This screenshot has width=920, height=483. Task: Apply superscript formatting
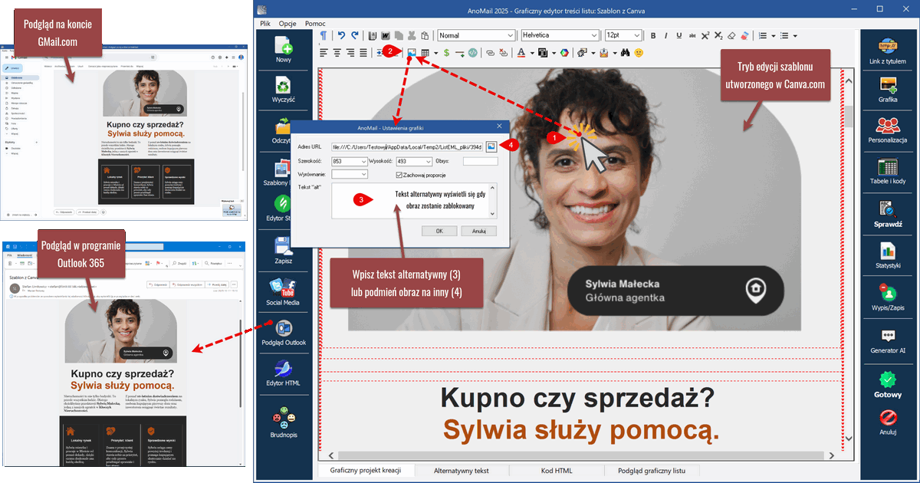pyautogui.click(x=705, y=35)
